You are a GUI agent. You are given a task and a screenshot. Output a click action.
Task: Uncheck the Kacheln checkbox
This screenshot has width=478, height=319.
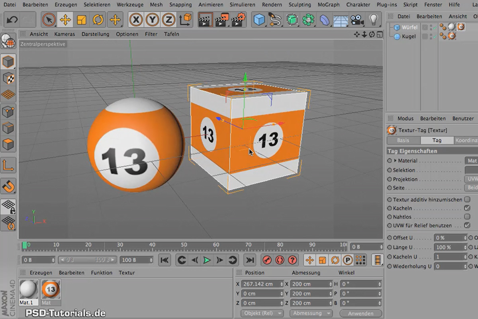pyautogui.click(x=467, y=208)
